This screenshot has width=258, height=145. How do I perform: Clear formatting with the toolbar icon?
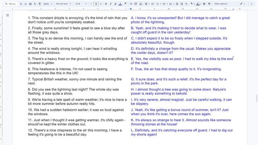point(186,4)
